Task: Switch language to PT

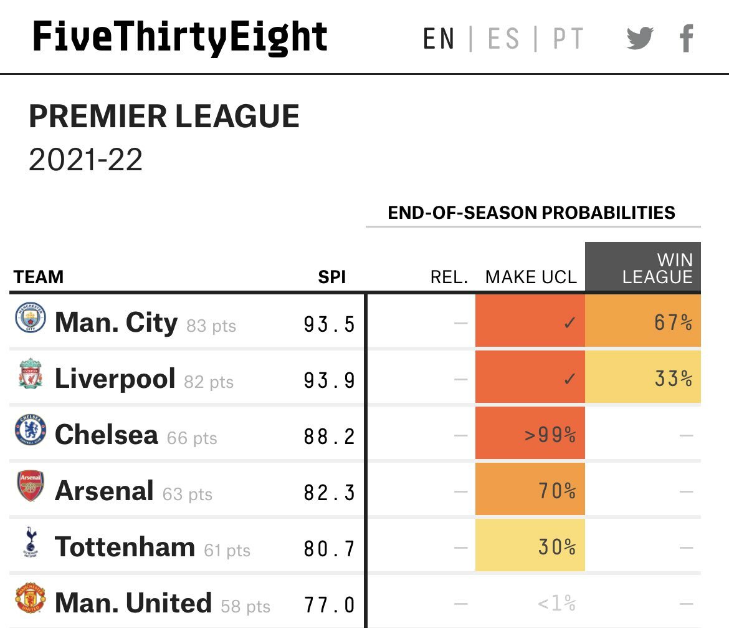Action: click(x=568, y=39)
